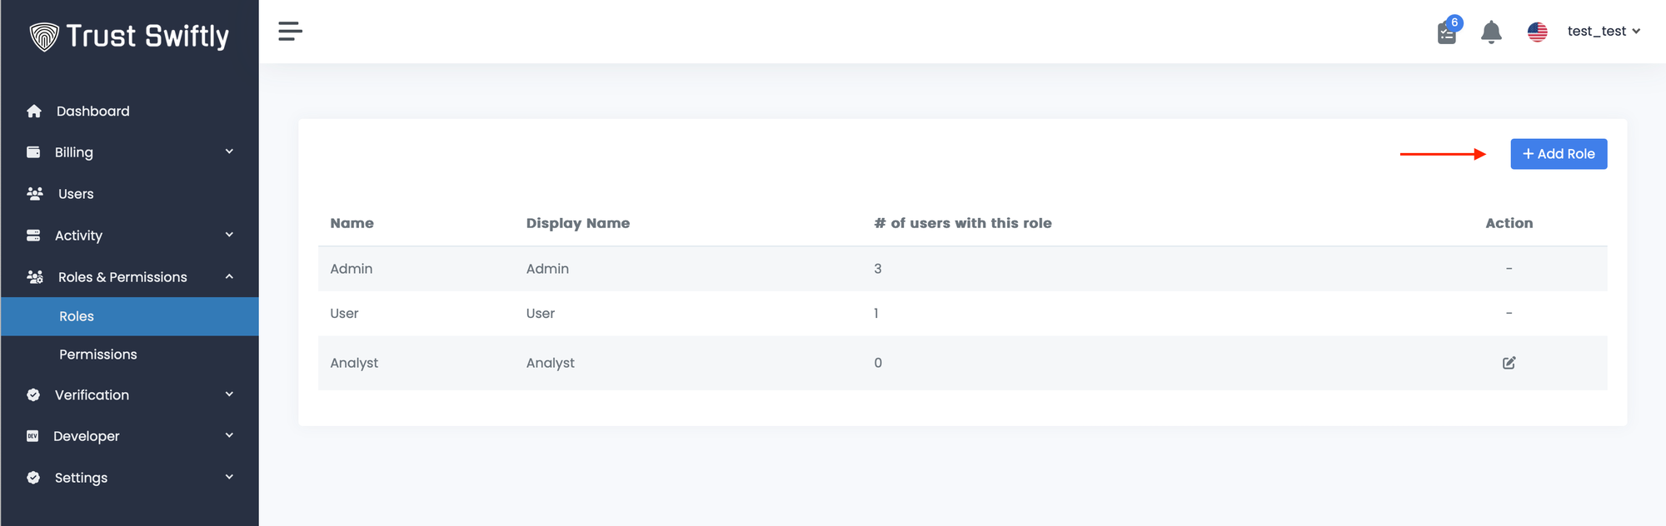Open the Permissions submenu item
This screenshot has height=526, width=1666.
[98, 355]
